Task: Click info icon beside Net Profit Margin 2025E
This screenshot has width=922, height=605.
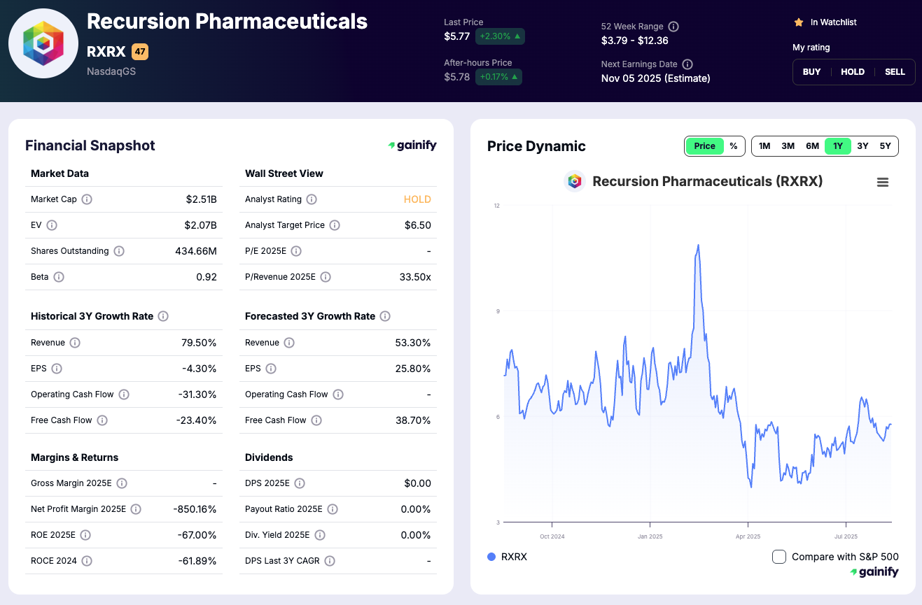Action: 136,509
